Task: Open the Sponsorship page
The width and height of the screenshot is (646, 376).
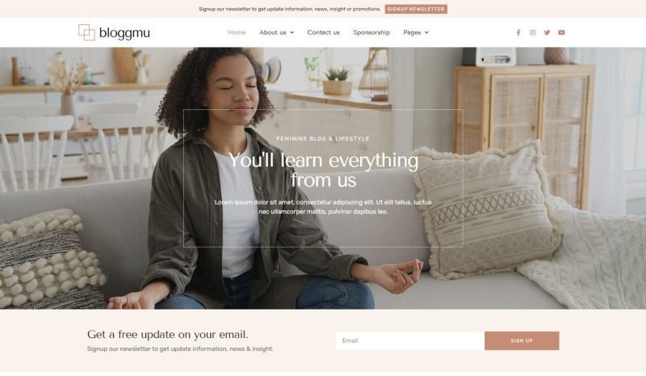Action: [x=371, y=32]
